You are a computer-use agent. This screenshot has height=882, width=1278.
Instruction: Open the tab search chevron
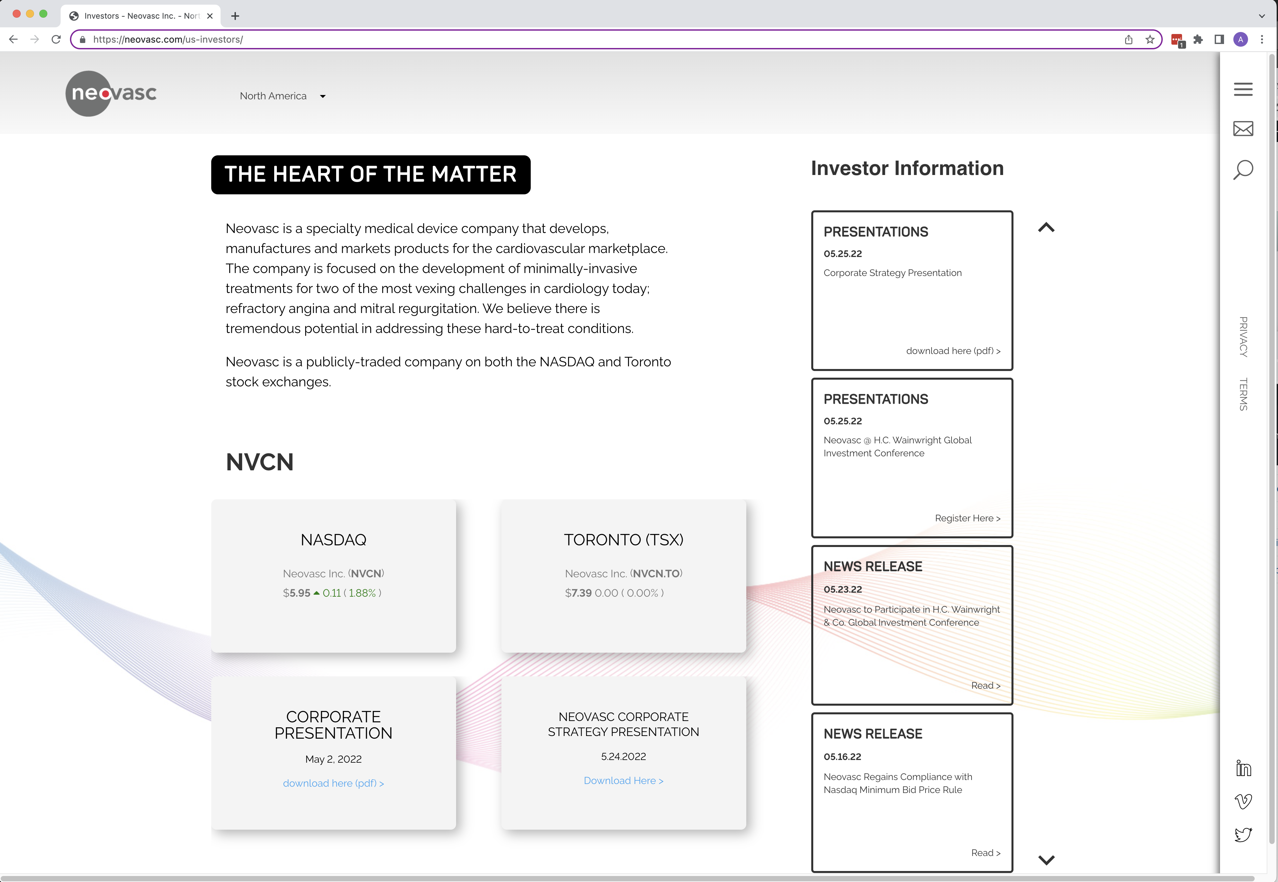[1261, 16]
